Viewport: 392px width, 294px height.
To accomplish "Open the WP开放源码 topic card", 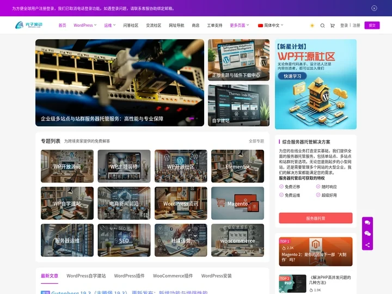I will click(x=68, y=166).
